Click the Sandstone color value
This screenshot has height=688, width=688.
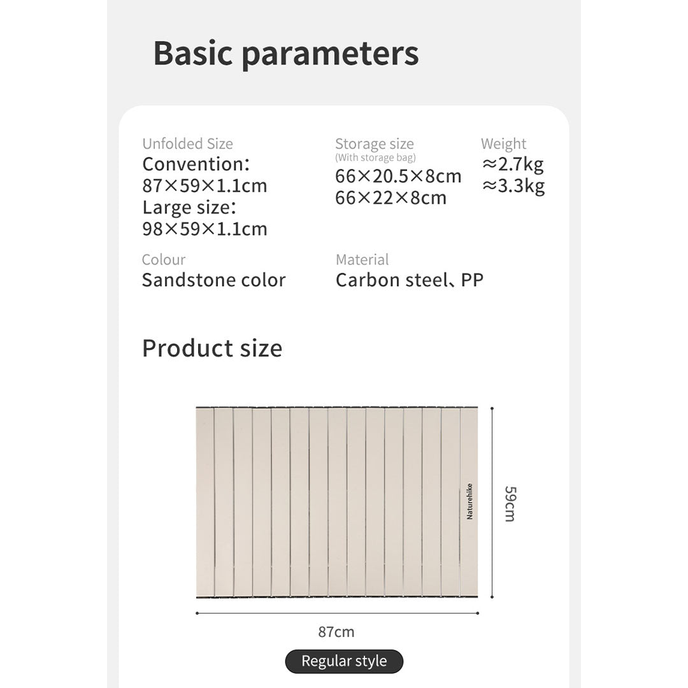point(213,280)
